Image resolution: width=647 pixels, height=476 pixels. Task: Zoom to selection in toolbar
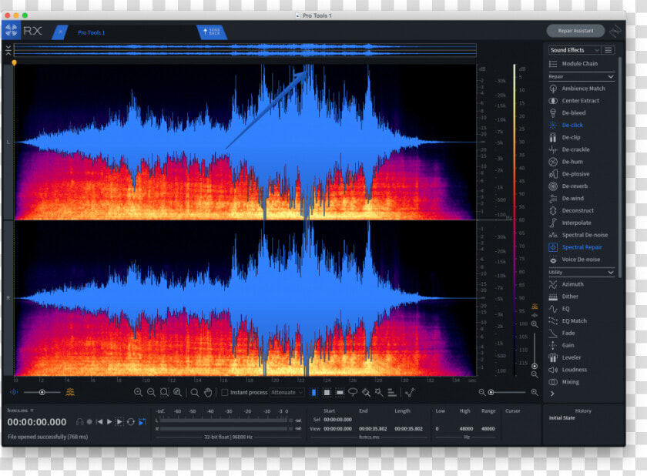tap(164, 392)
